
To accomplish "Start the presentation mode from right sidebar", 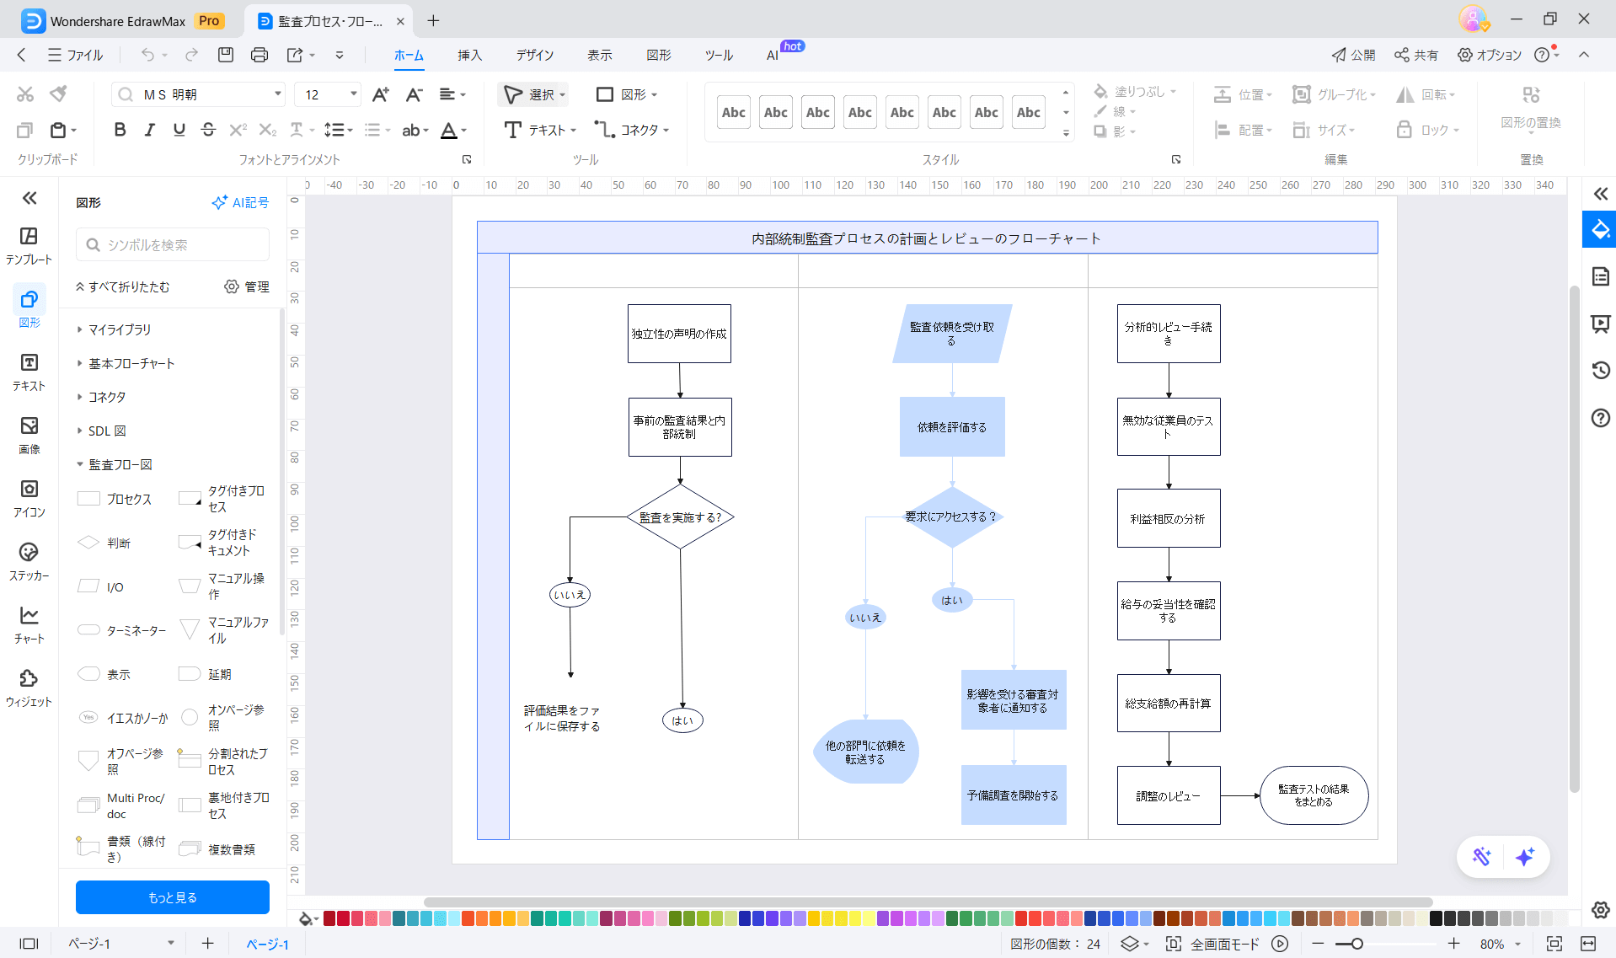I will [x=1598, y=324].
